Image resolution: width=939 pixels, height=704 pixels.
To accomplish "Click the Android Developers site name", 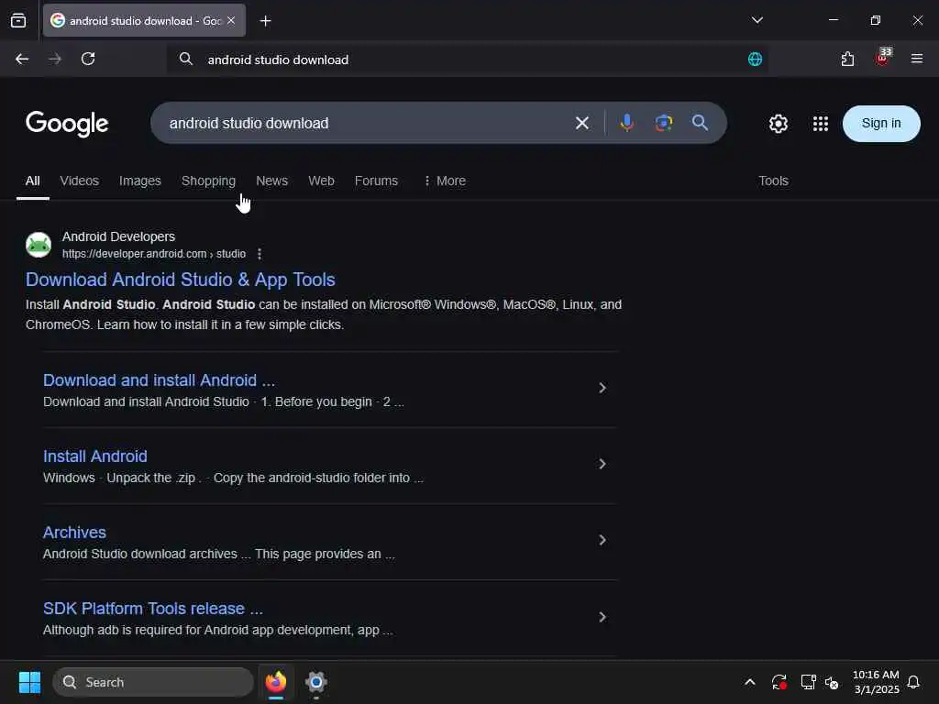I will click(x=118, y=236).
